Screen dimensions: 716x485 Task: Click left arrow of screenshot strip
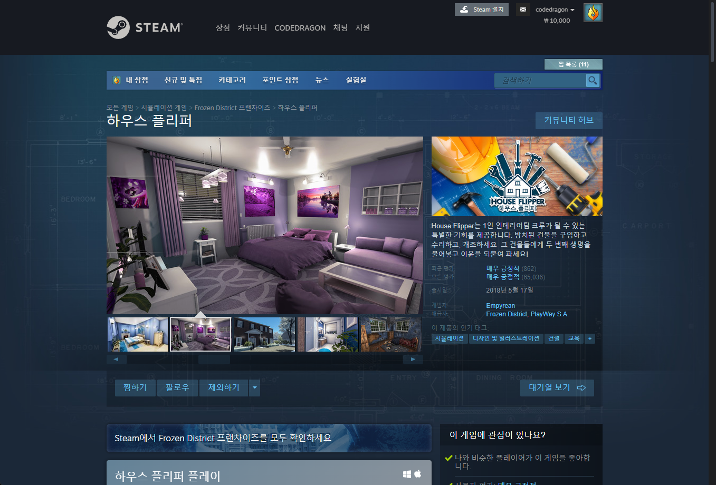click(117, 359)
